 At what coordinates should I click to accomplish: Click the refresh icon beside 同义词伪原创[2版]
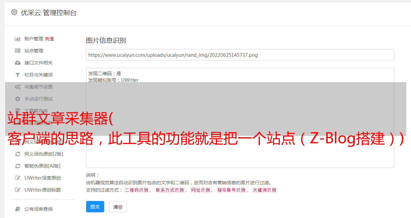(x=18, y=154)
